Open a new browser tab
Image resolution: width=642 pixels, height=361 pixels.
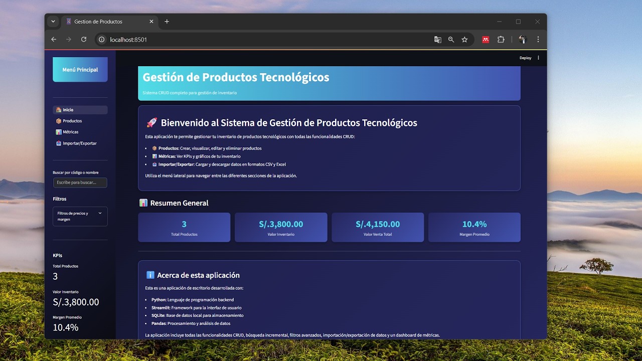(167, 22)
